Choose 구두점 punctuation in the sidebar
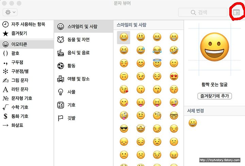The image size is (245, 166). (27, 62)
